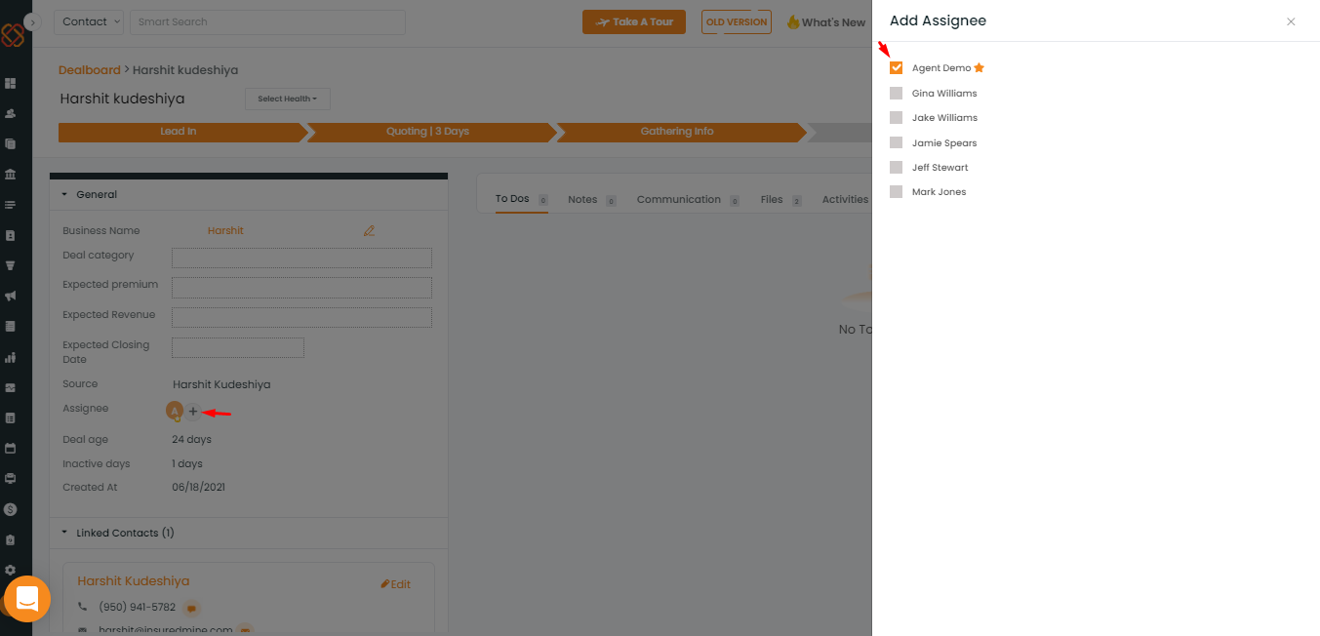
Task: Click the assignee avatar 'A'
Action: pyautogui.click(x=175, y=412)
